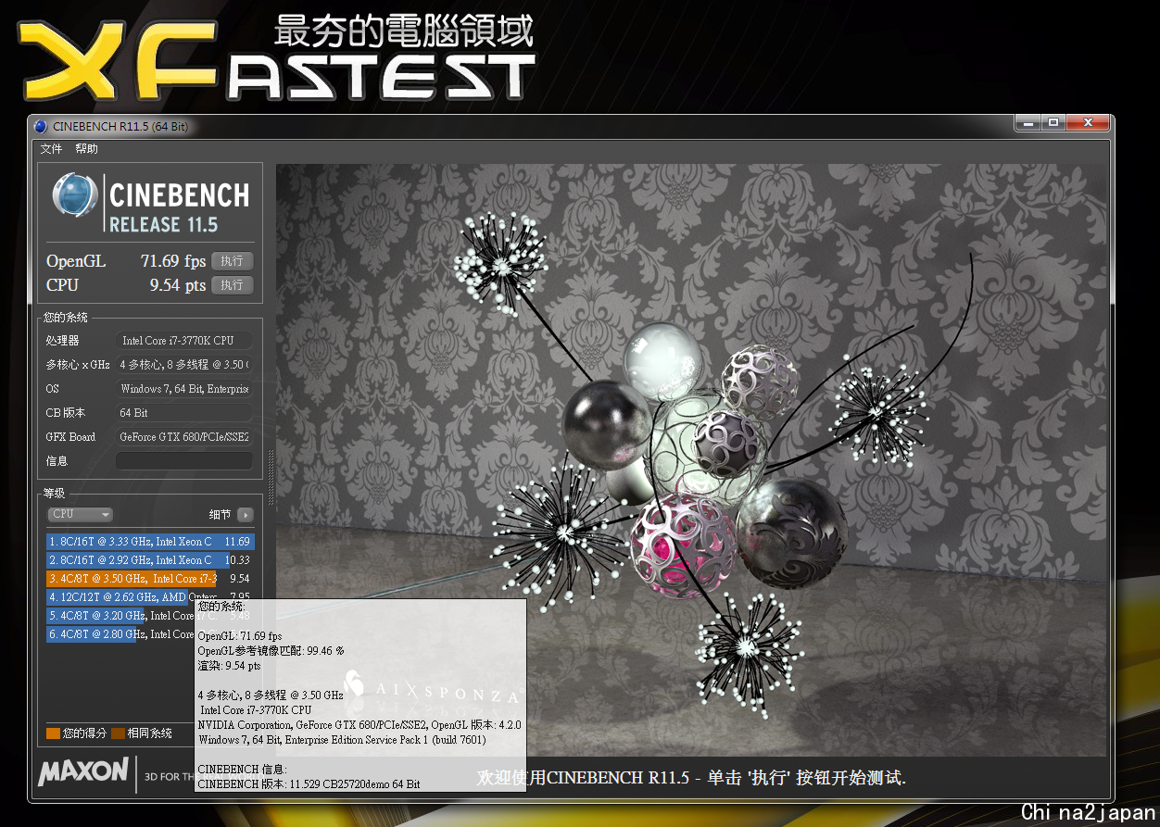Select the OS field showing Windows 7
Viewport: 1160px width, 827px height.
[x=183, y=389]
